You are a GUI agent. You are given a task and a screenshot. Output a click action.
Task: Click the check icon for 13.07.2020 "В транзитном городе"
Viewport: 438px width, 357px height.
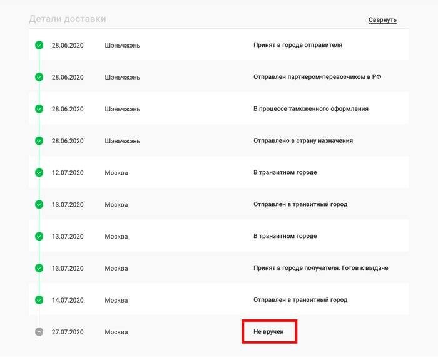(x=39, y=236)
